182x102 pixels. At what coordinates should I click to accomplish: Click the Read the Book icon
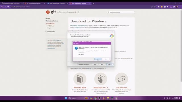(x=80, y=79)
